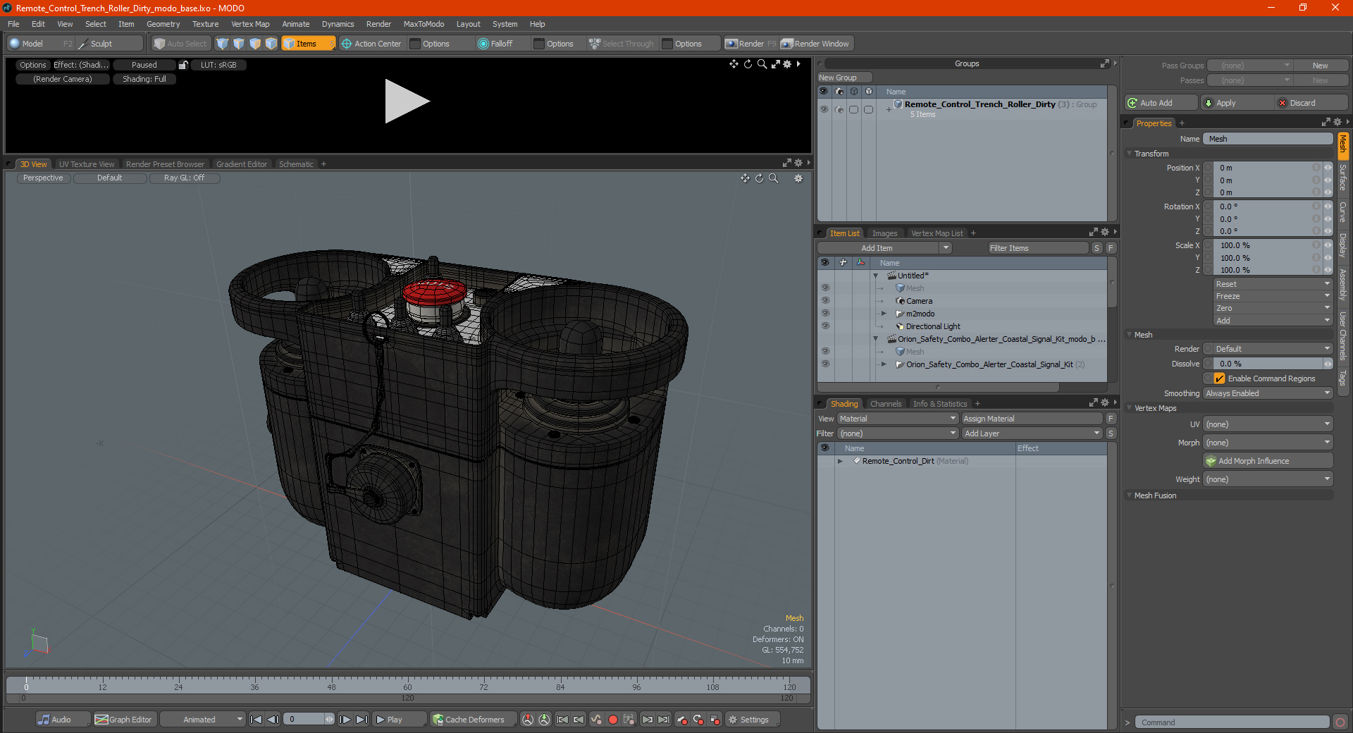Click the Render F9 button
Image resolution: width=1353 pixels, height=733 pixels.
[x=750, y=44]
